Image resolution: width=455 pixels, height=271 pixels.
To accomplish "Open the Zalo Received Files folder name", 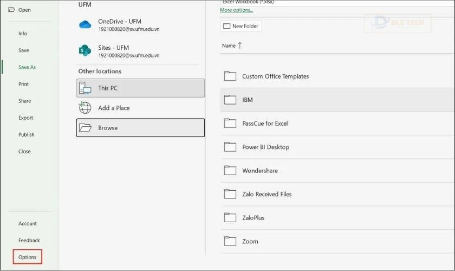I will [267, 194].
